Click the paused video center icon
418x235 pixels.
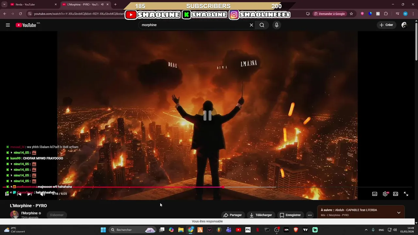tap(207, 116)
